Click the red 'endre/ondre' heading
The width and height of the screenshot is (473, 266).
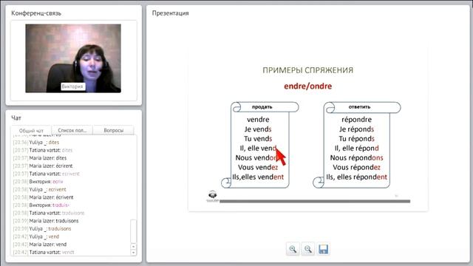pos(307,86)
